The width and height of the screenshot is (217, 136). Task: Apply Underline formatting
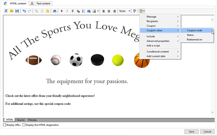73,11
